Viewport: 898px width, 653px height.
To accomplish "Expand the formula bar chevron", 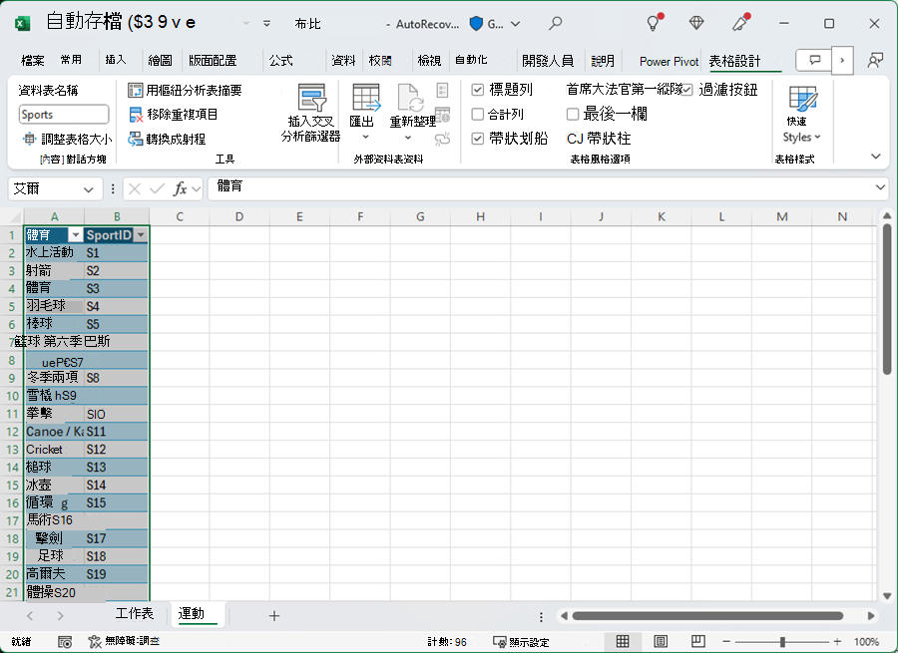I will [x=880, y=187].
